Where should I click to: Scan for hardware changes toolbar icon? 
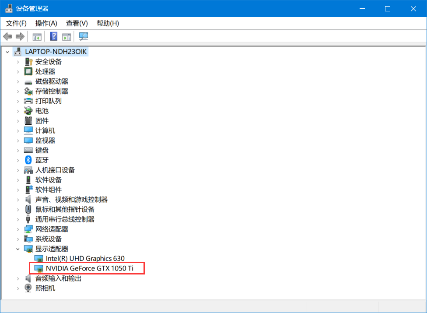pyautogui.click(x=83, y=36)
